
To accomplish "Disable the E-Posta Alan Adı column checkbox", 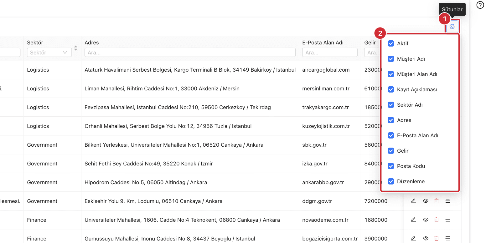I will click(391, 135).
